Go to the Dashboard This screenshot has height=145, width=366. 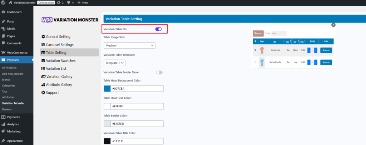(16, 12)
